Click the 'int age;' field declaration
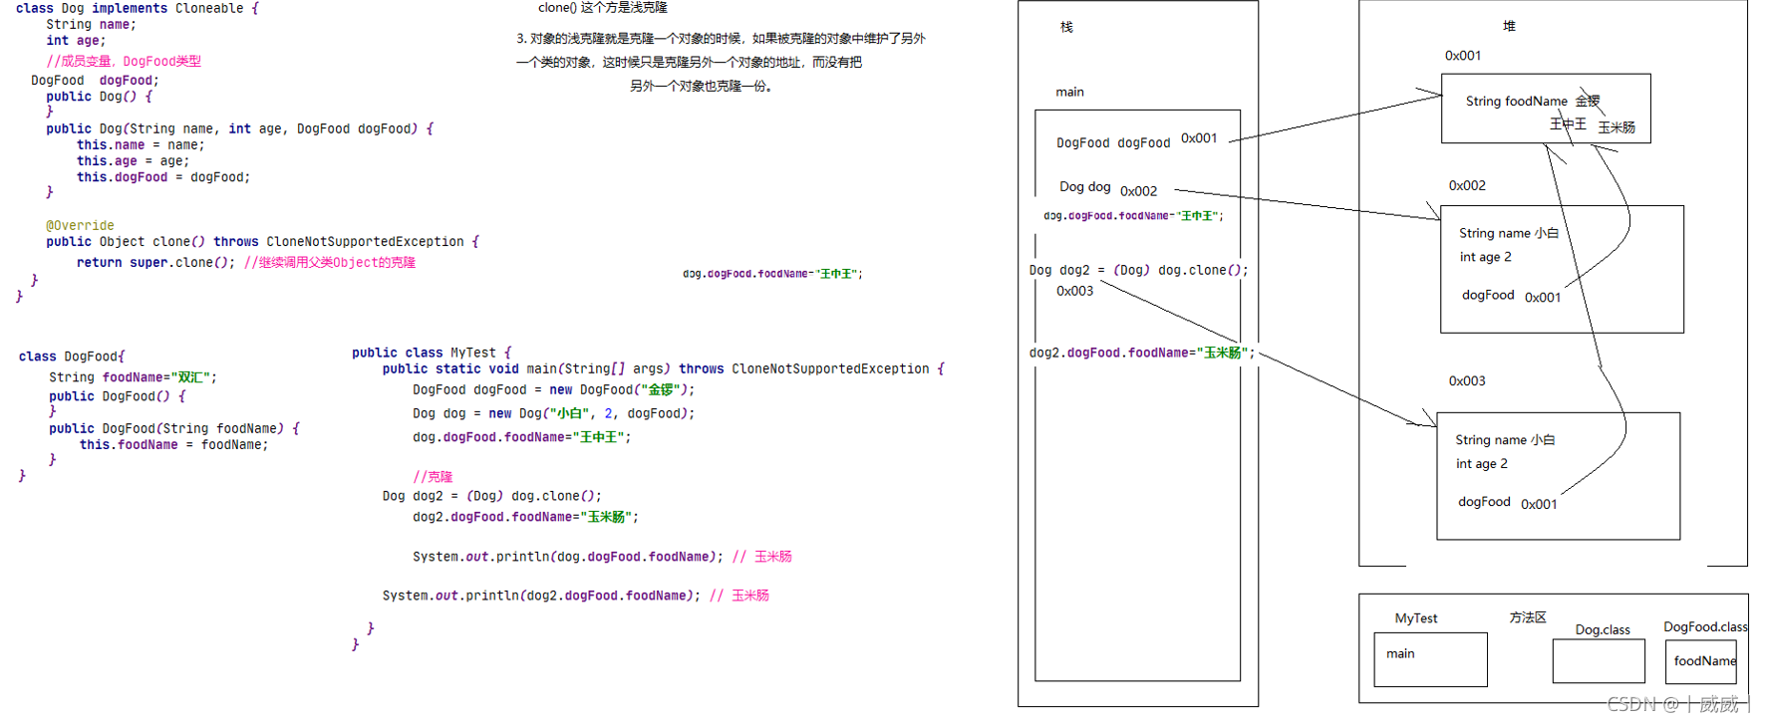The width and height of the screenshot is (1765, 722). (76, 41)
